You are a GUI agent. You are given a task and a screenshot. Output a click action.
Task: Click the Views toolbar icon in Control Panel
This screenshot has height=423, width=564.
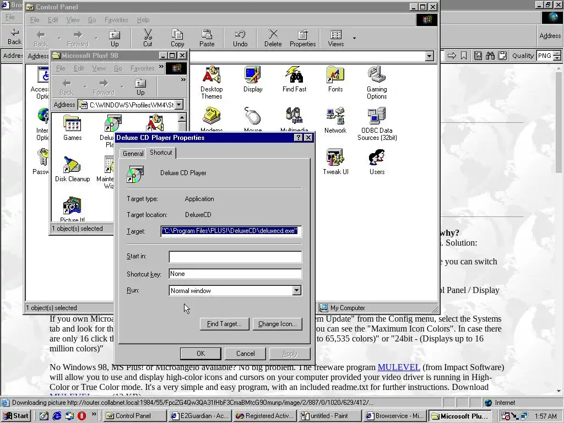click(335, 38)
